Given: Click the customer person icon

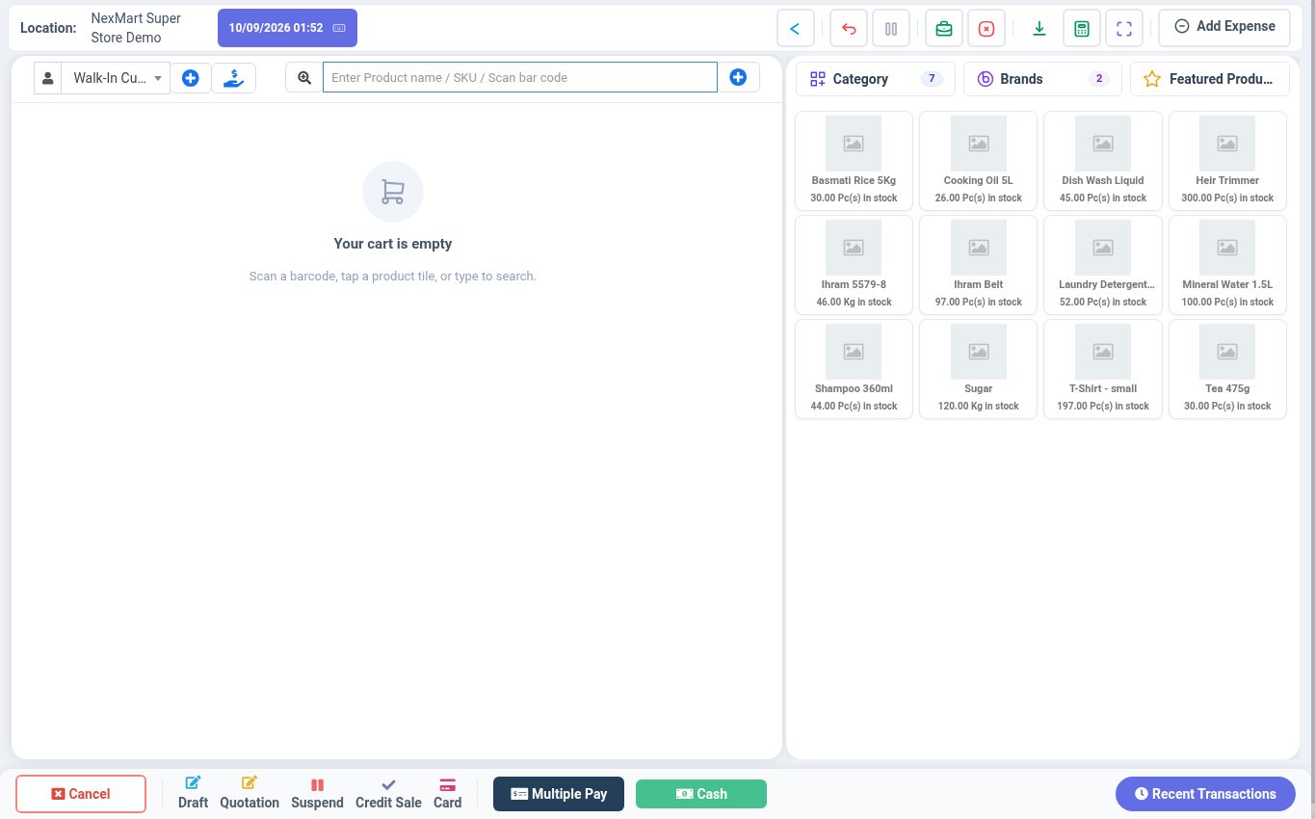Looking at the screenshot, I should (47, 78).
